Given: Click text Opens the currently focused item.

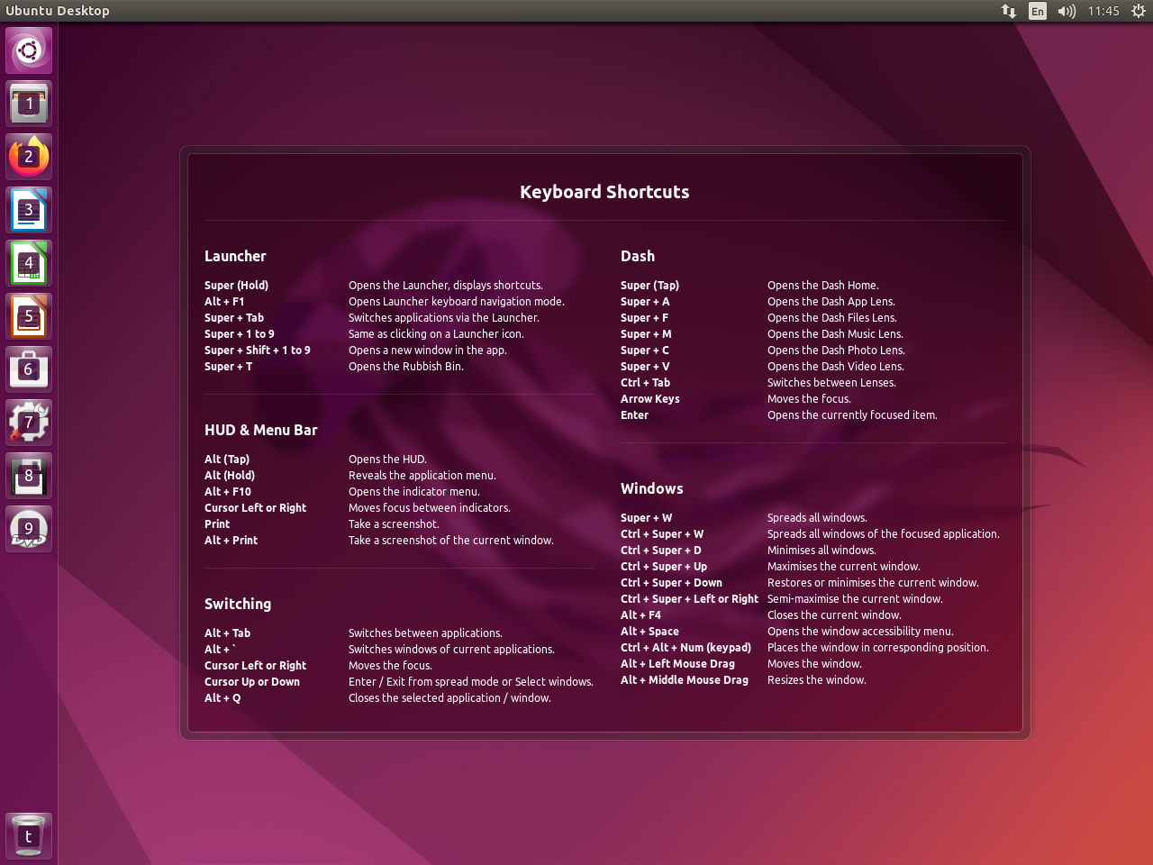Looking at the screenshot, I should 852,415.
